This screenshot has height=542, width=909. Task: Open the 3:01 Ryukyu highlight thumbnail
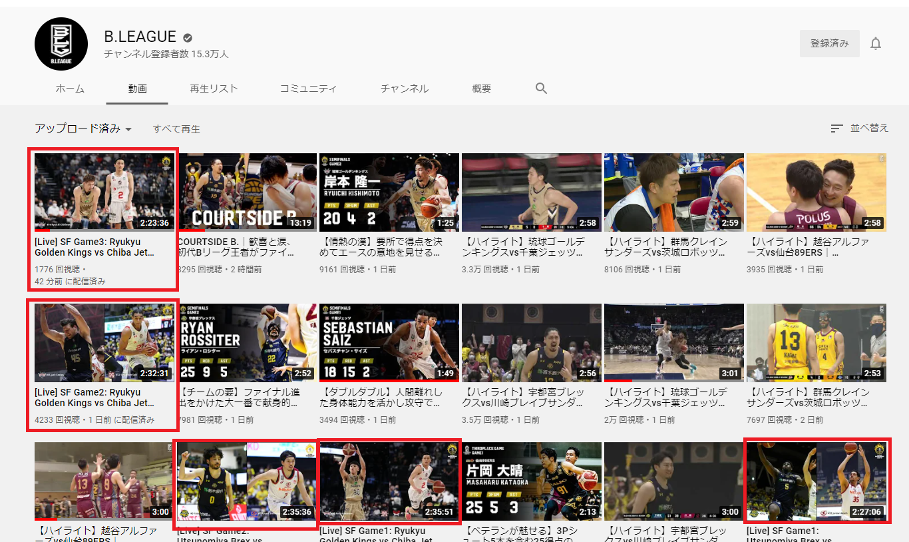coord(674,342)
